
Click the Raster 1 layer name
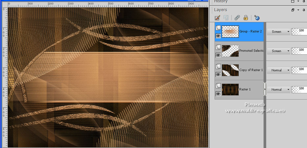pos(245,89)
